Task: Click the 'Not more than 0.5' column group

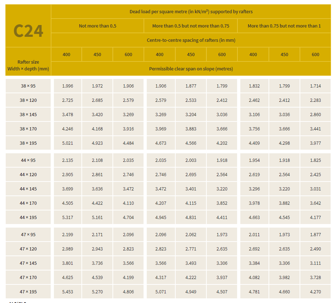Action: pos(97,26)
